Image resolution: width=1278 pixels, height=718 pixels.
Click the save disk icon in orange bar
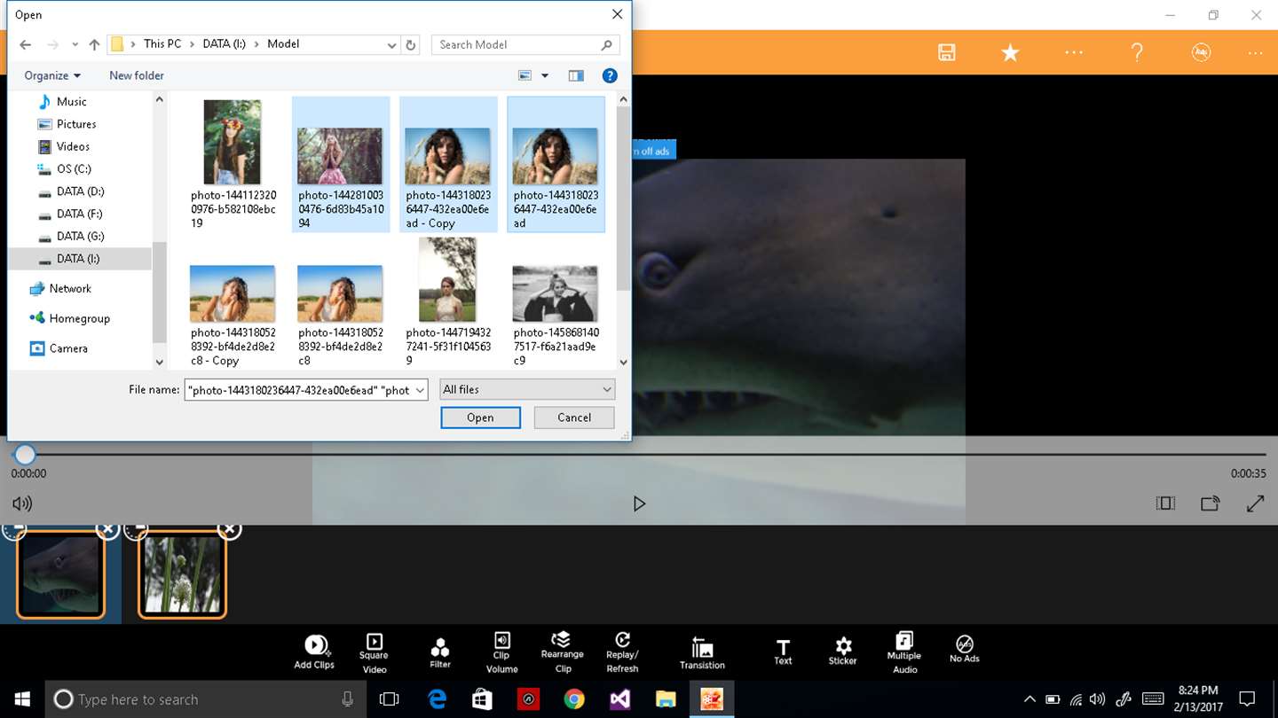click(x=947, y=53)
